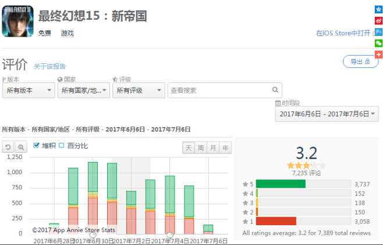Share to WeChat via green icon
The image size is (383, 245).
(x=378, y=44)
